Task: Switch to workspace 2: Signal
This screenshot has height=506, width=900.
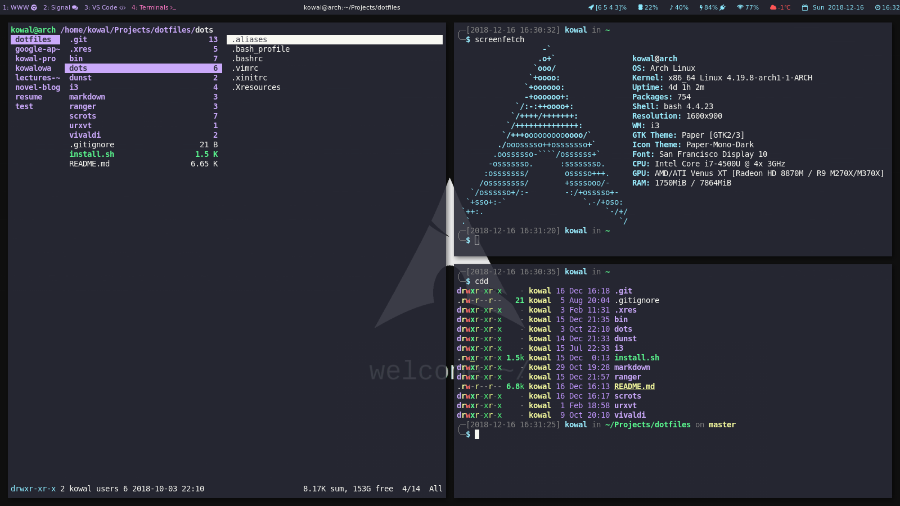Action: tap(60, 7)
